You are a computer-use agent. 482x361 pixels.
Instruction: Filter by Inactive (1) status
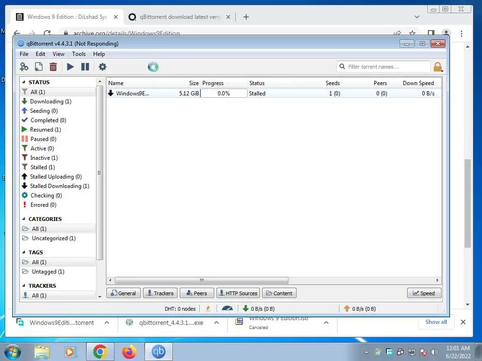tap(44, 158)
